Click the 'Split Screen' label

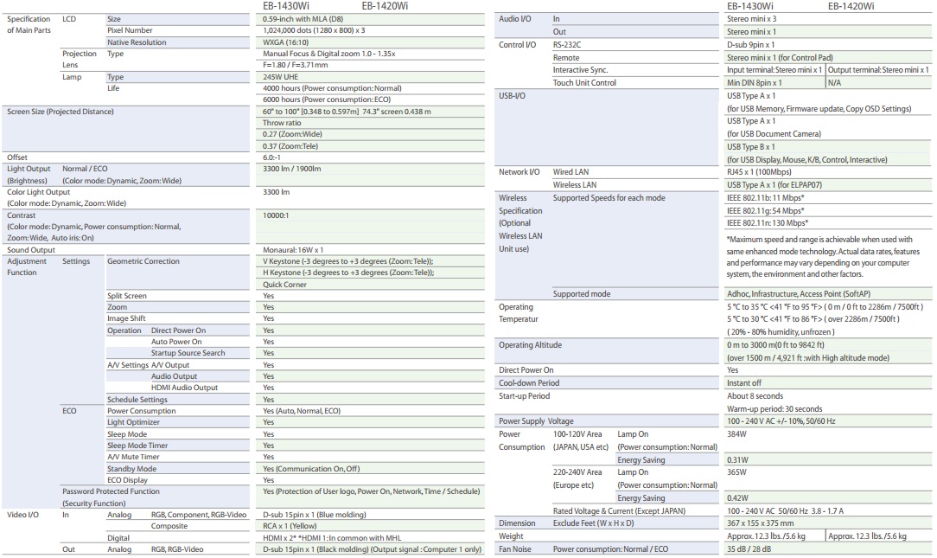pos(127,297)
